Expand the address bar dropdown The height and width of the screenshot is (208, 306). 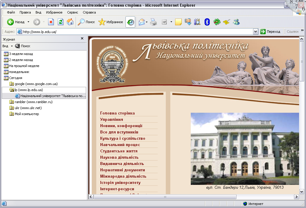(x=255, y=32)
